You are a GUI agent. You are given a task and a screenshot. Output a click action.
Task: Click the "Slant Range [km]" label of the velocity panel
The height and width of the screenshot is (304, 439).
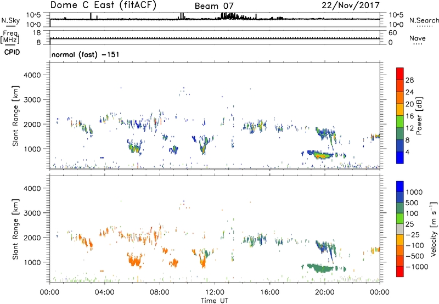tap(15, 229)
